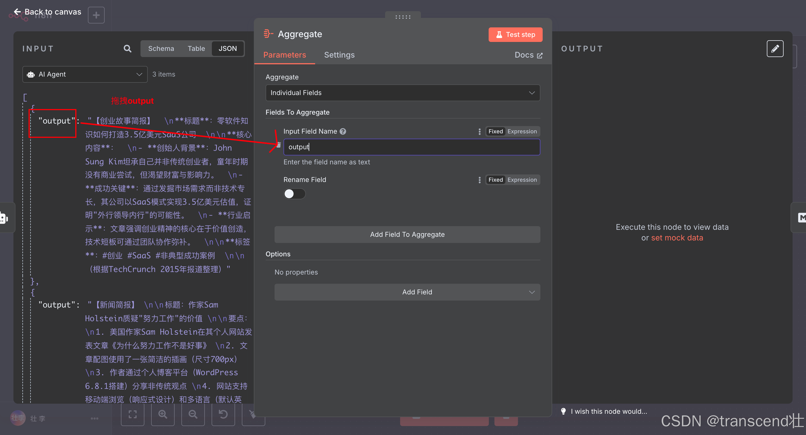Click the Input Field Name text box

pyautogui.click(x=411, y=147)
